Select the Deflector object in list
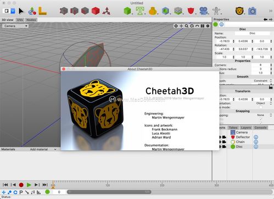274x199 pixels. pyautogui.click(x=243, y=137)
